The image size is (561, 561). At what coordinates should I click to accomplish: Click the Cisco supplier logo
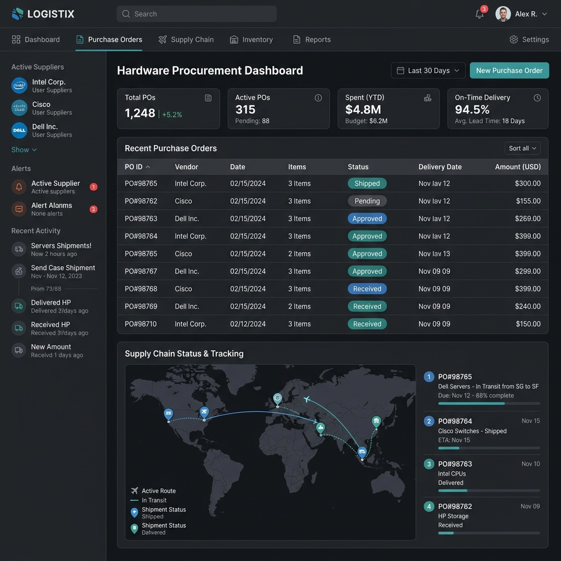19,108
